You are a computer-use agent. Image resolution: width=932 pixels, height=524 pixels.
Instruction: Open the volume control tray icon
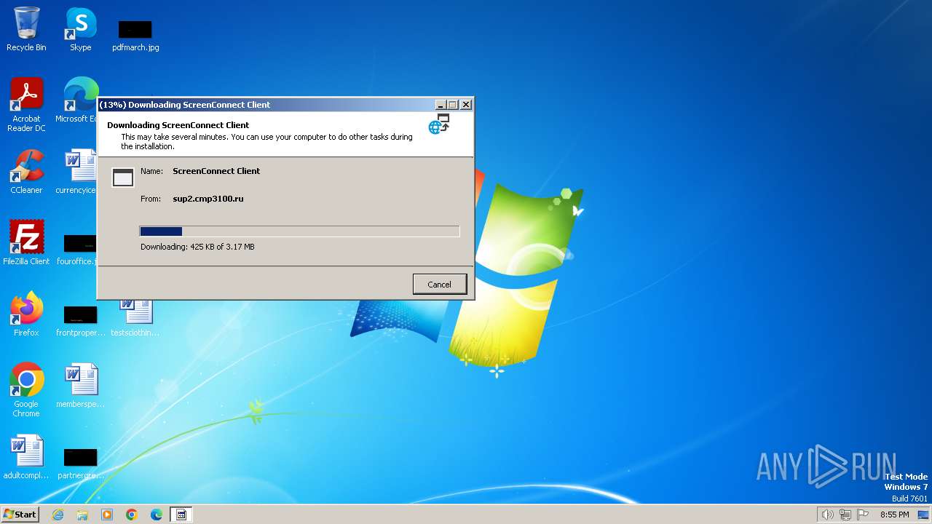click(827, 515)
